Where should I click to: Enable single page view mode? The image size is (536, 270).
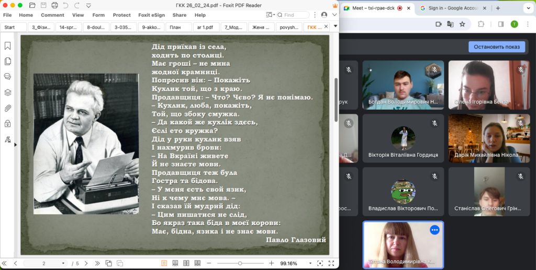pos(164,263)
